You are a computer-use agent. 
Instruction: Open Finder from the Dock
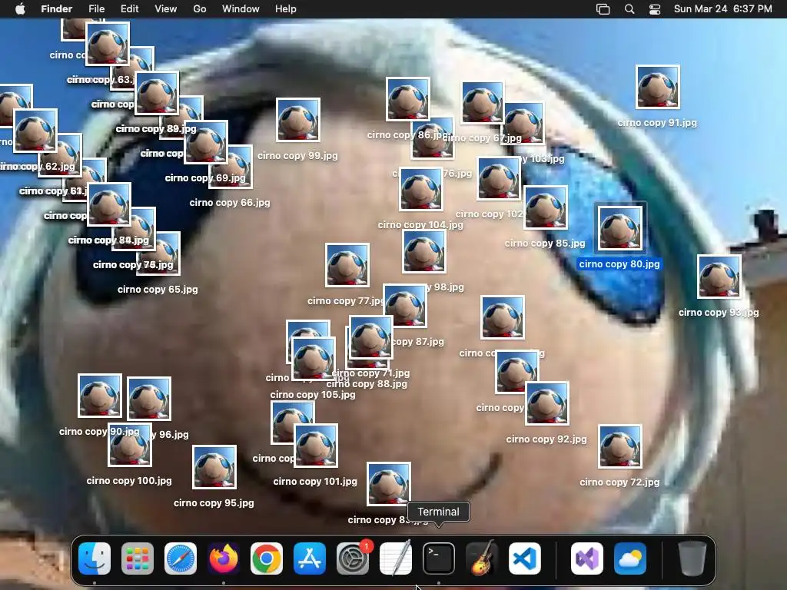click(95, 559)
